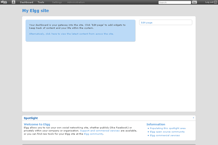Open Populating this spotlight area link
Screen dimensions: 218x145
[167, 128]
